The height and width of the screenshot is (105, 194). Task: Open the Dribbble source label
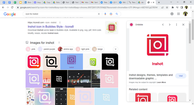tap(139, 24)
